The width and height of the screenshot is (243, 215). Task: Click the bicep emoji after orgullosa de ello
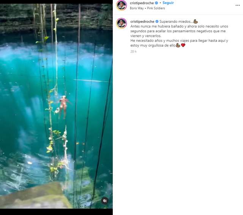pyautogui.click(x=178, y=45)
